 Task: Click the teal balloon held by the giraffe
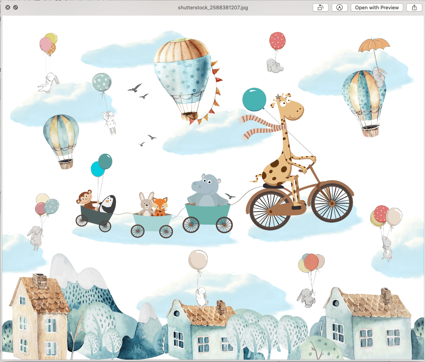(254, 99)
